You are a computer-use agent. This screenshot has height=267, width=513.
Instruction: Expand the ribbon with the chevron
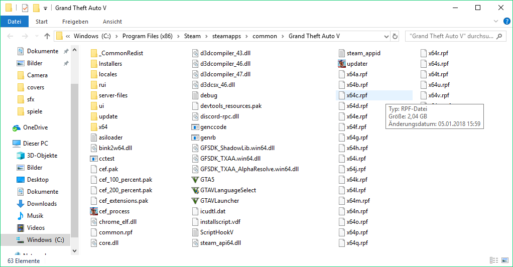(x=495, y=22)
